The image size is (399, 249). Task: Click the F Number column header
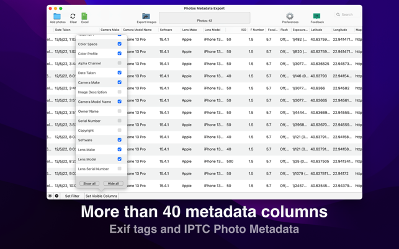pos(257,30)
